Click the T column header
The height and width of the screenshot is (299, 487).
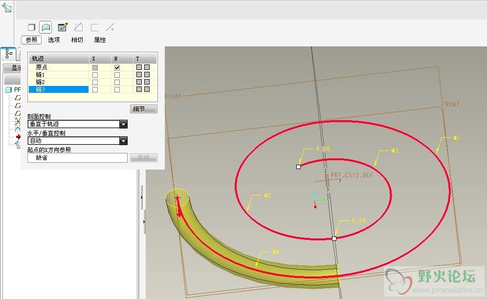[145, 58]
